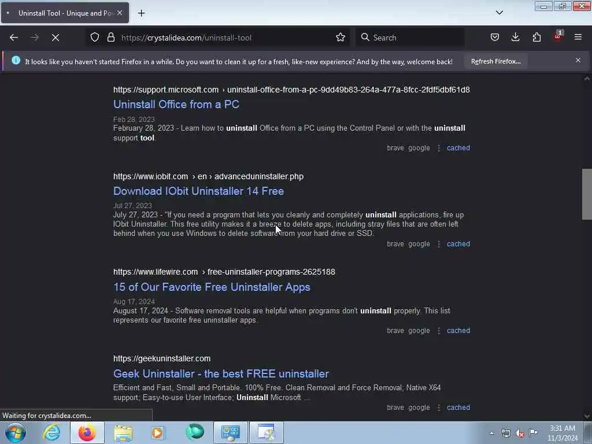This screenshot has height=444, width=592.
Task: Open the media player taskbar icon
Action: point(158,432)
